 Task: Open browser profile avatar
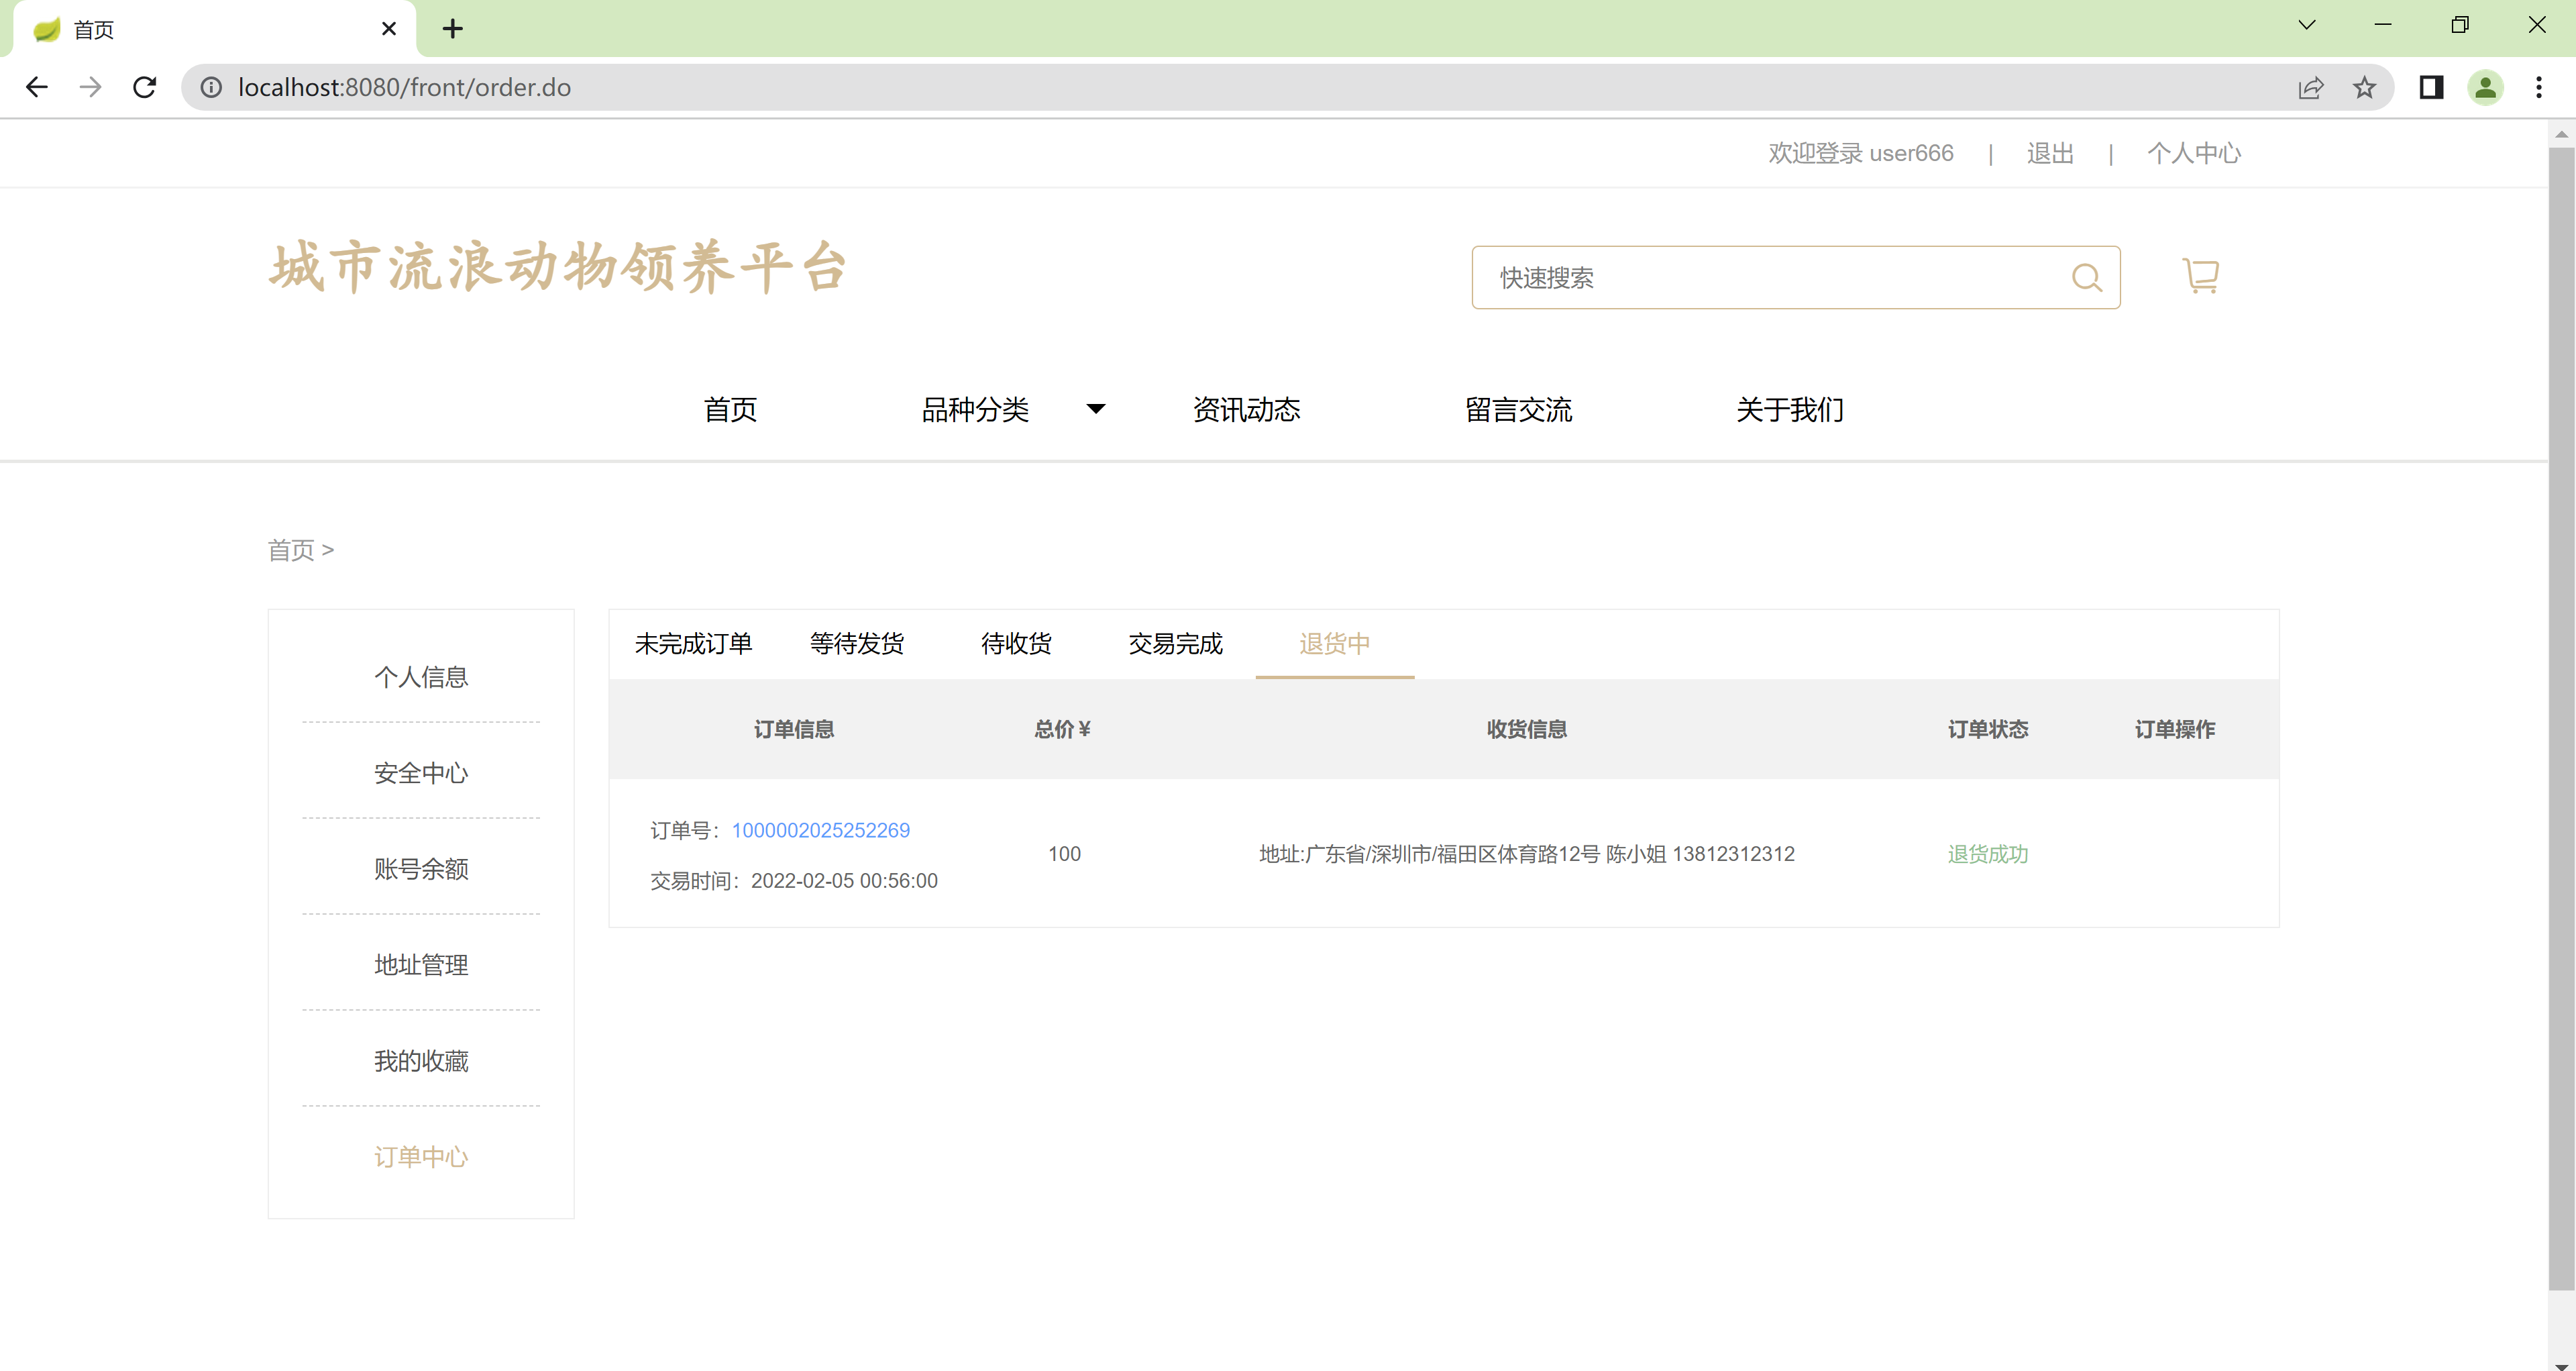point(2485,87)
